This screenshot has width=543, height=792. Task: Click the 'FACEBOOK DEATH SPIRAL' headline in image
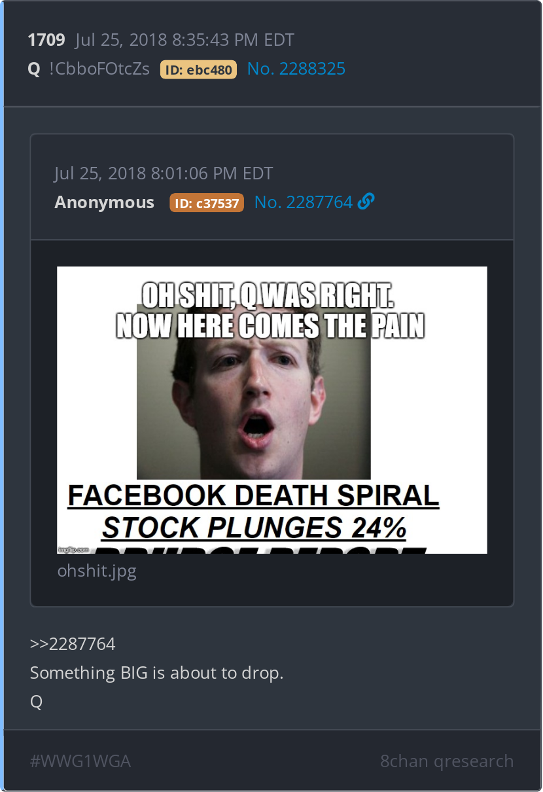click(254, 496)
